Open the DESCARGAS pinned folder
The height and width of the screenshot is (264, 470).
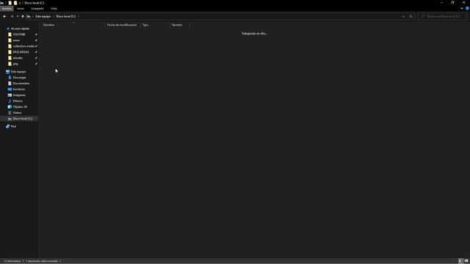[21, 52]
